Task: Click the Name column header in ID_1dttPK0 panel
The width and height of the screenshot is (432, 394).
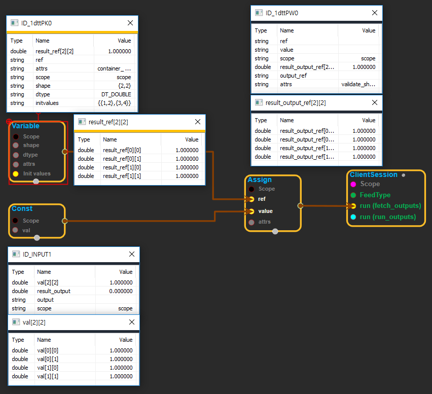Action: 43,41
